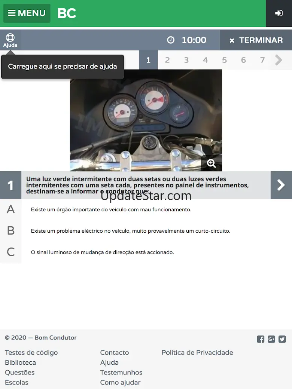Open the Testemunhos link
This screenshot has height=389, width=292.
[x=121, y=373]
